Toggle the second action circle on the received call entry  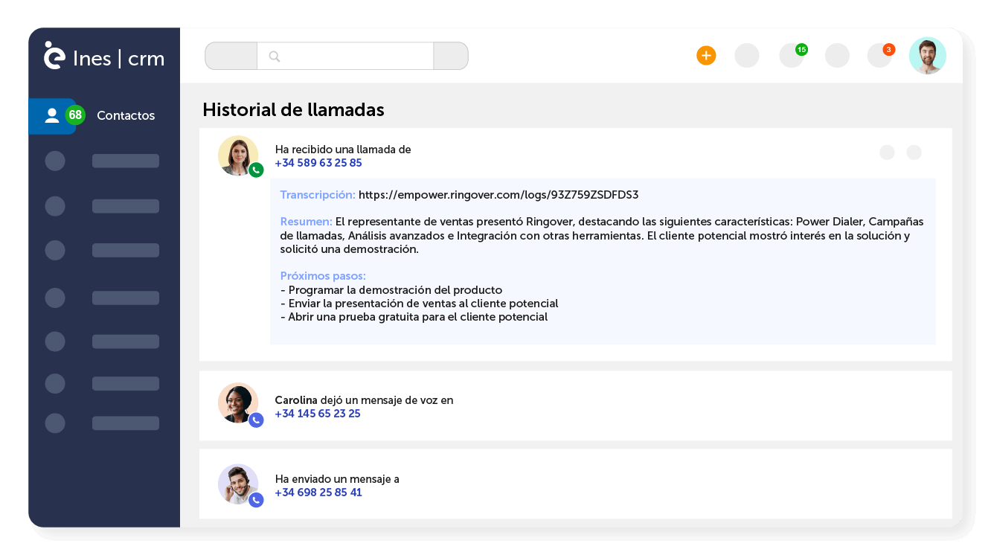[914, 152]
